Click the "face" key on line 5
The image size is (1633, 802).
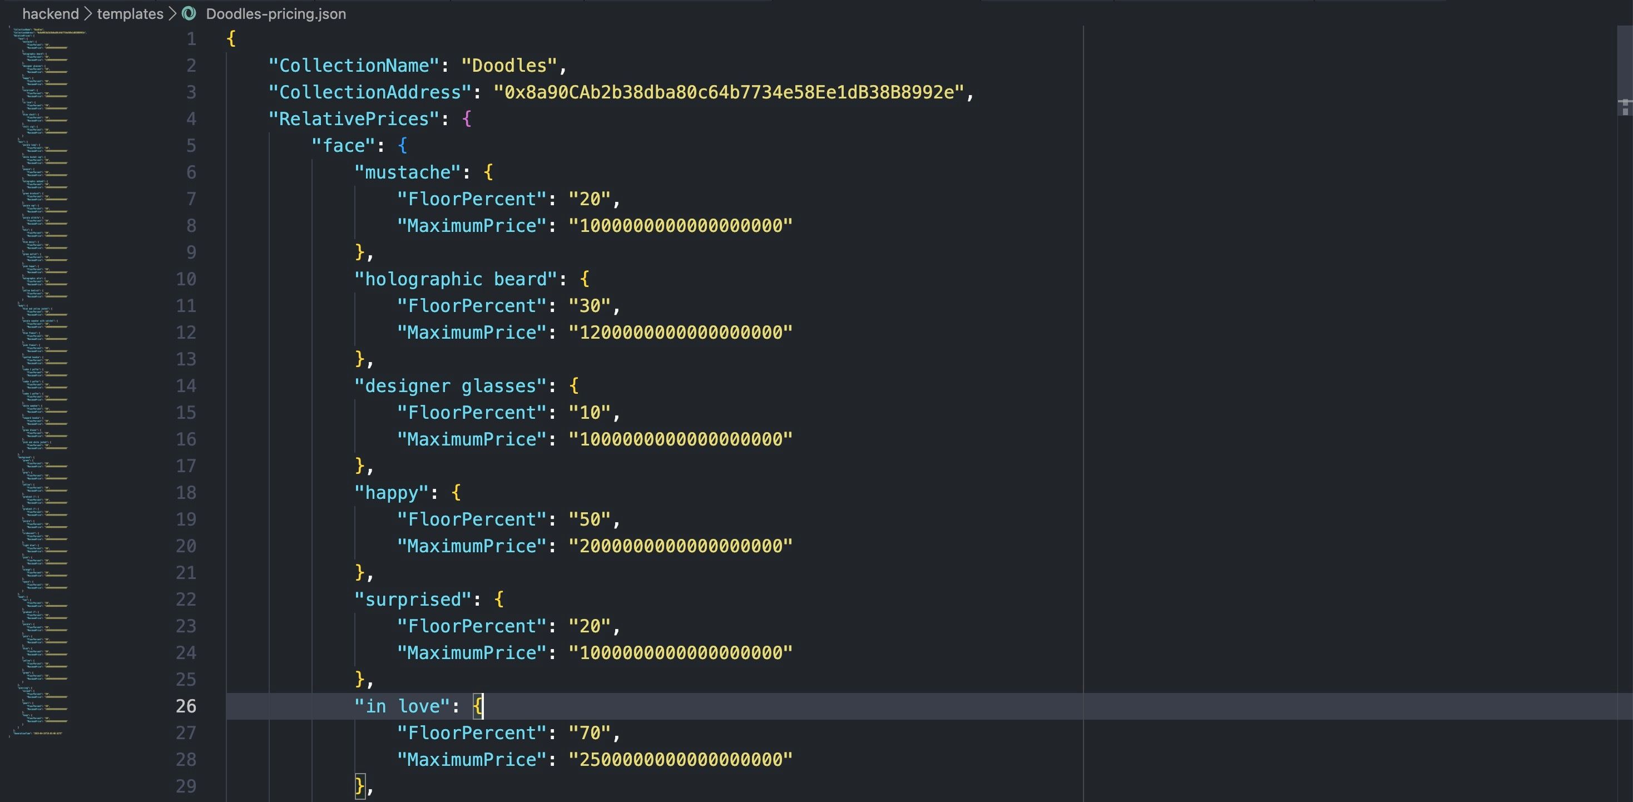tap(344, 146)
